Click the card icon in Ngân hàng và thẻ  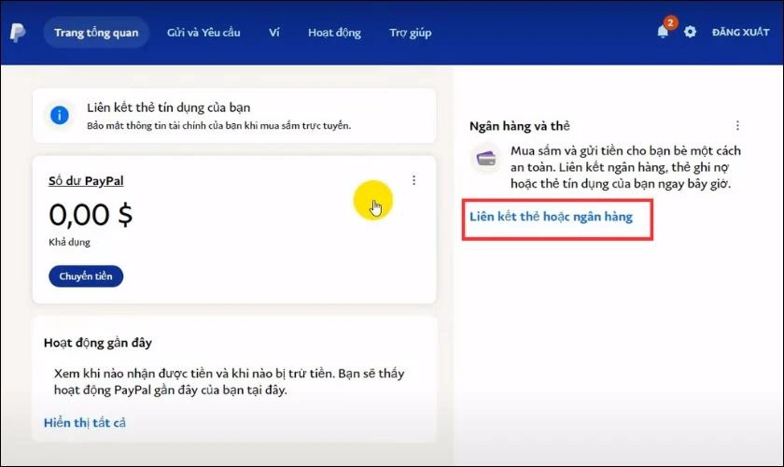click(x=485, y=159)
